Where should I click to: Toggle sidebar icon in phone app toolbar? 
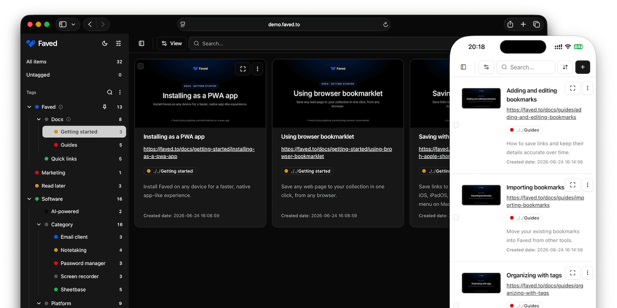(x=463, y=67)
